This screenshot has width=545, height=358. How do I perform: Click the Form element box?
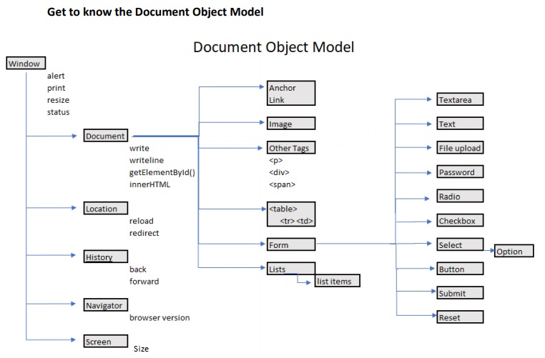(x=290, y=245)
